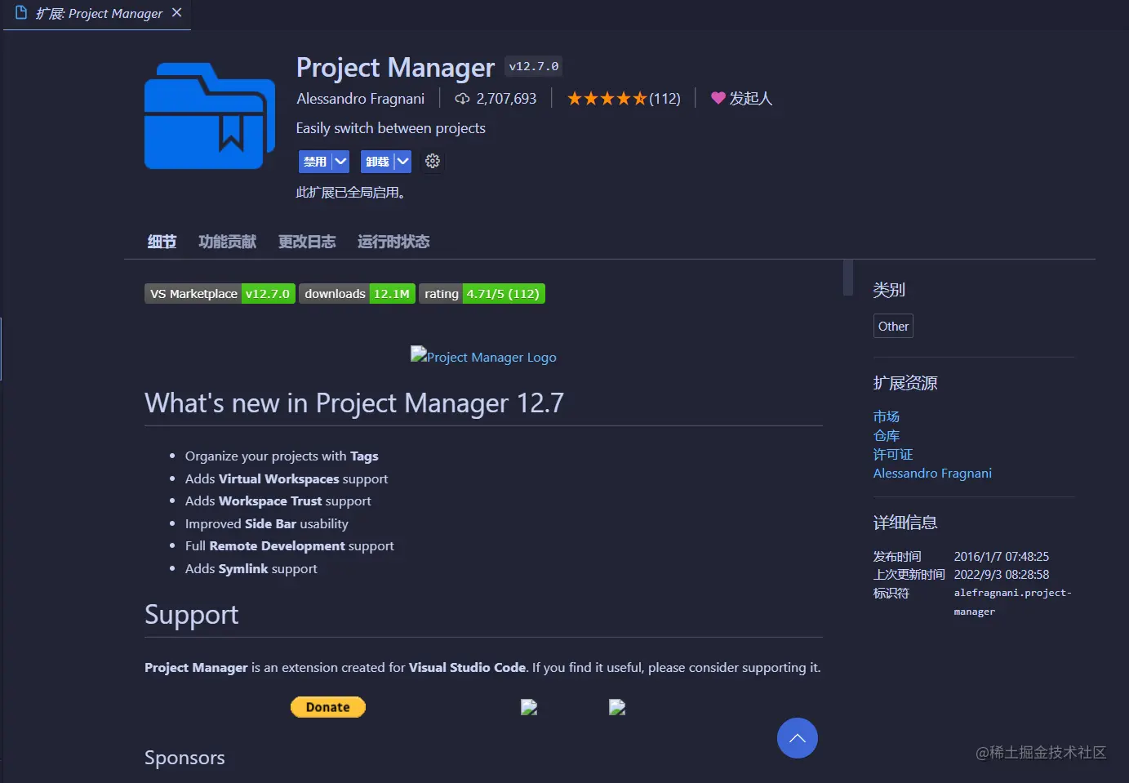Click the downloads 12.1M badge
Screen dimensions: 1129x783
pyautogui.click(x=357, y=294)
